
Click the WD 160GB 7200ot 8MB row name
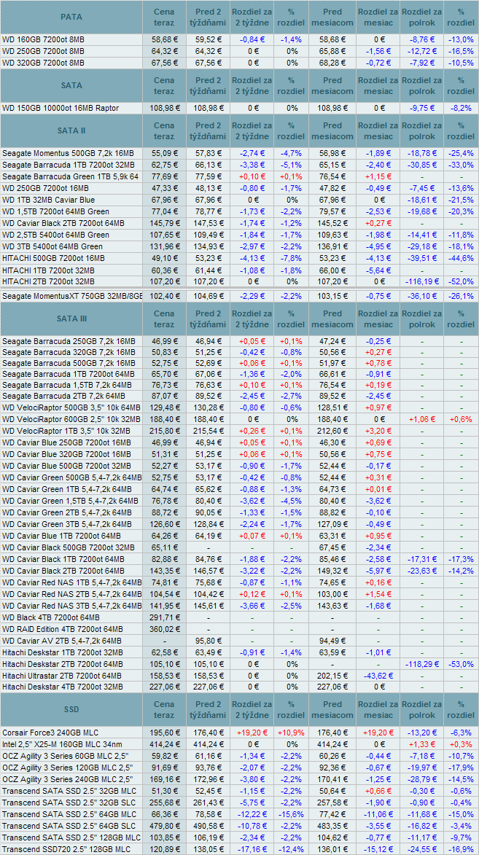click(44, 40)
